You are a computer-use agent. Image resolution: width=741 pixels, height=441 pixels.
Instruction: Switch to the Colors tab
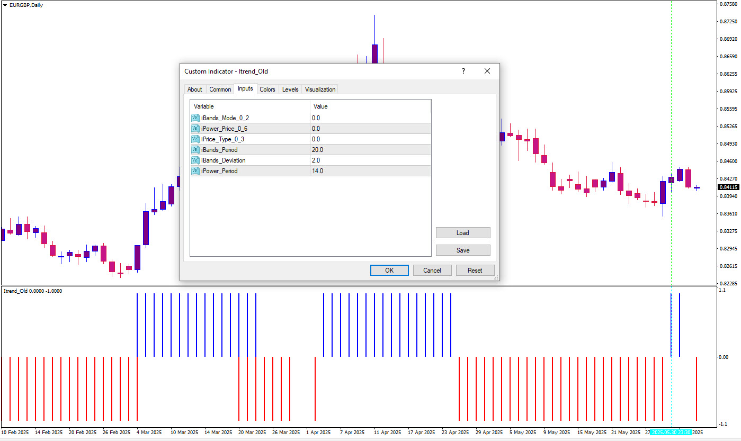pos(267,89)
